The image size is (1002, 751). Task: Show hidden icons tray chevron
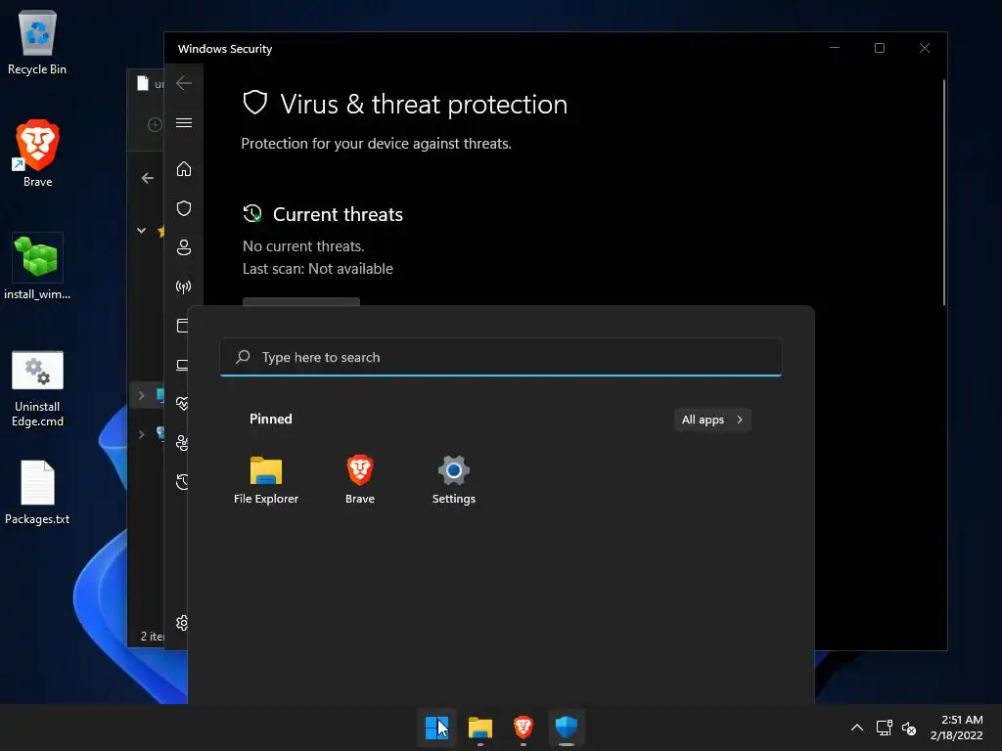pyautogui.click(x=857, y=728)
